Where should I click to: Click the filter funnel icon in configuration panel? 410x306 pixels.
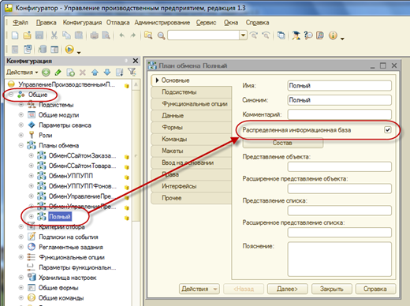(x=132, y=72)
